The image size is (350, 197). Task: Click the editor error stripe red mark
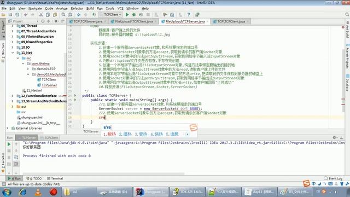(x=343, y=99)
